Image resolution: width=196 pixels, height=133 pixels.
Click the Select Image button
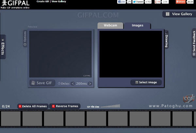[x=146, y=82]
